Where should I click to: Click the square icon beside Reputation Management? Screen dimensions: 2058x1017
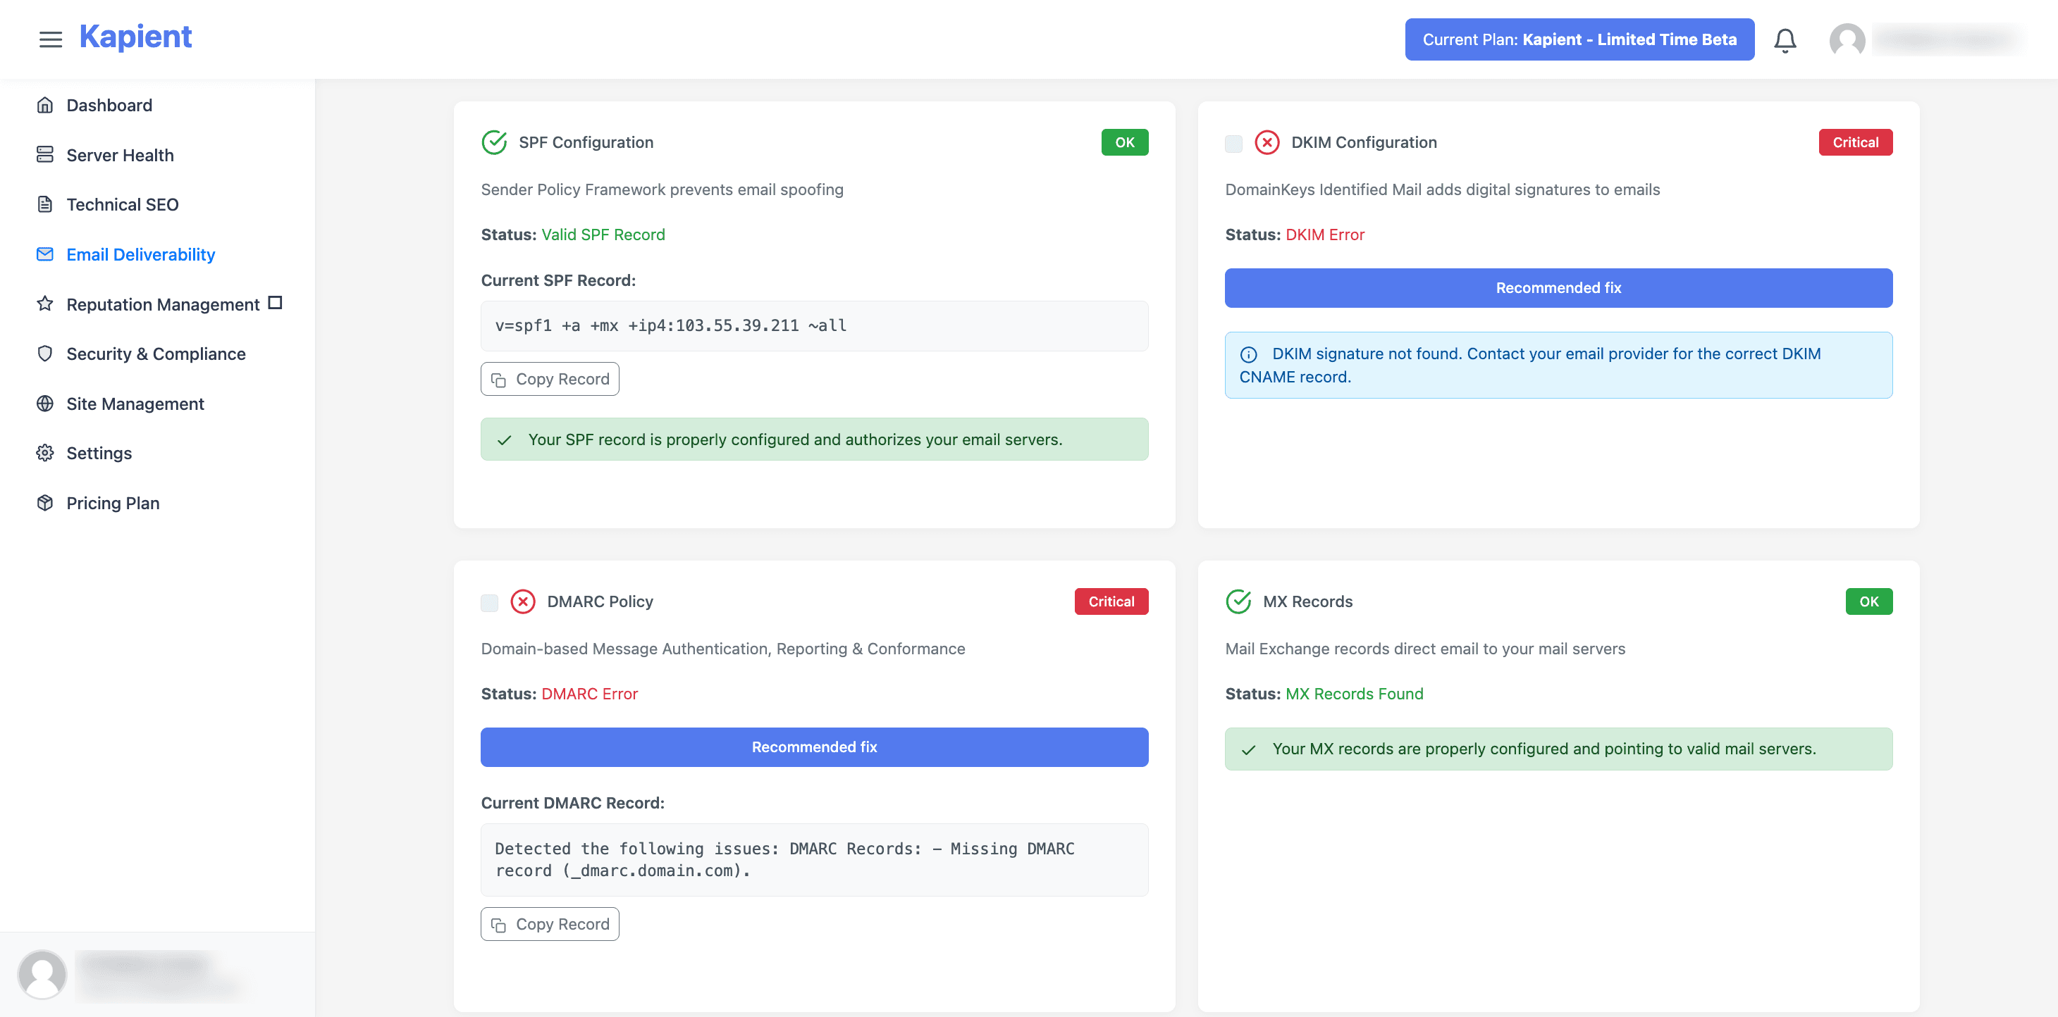[275, 303]
